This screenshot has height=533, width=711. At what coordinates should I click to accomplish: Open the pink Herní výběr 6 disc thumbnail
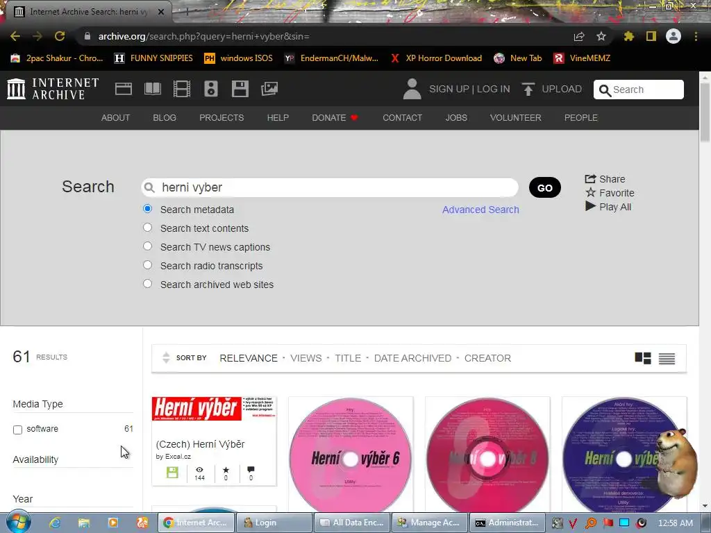(351, 455)
